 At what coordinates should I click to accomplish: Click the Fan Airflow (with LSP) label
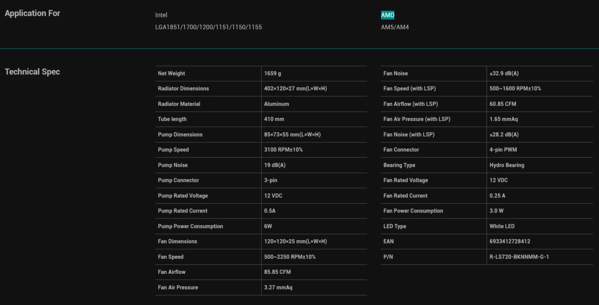click(x=411, y=104)
